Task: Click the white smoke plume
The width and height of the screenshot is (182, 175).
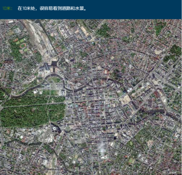Action: 102,148
